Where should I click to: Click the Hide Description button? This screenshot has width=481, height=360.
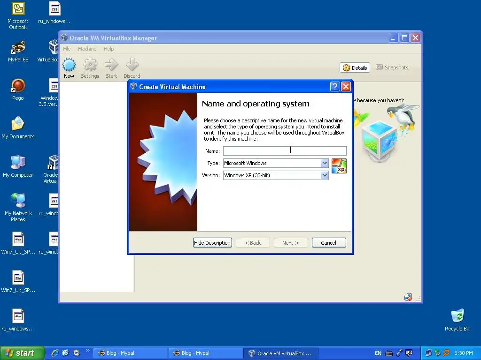(212, 243)
